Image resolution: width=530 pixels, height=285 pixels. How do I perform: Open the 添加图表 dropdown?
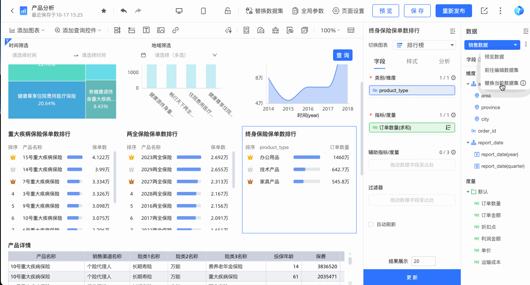coord(27,30)
